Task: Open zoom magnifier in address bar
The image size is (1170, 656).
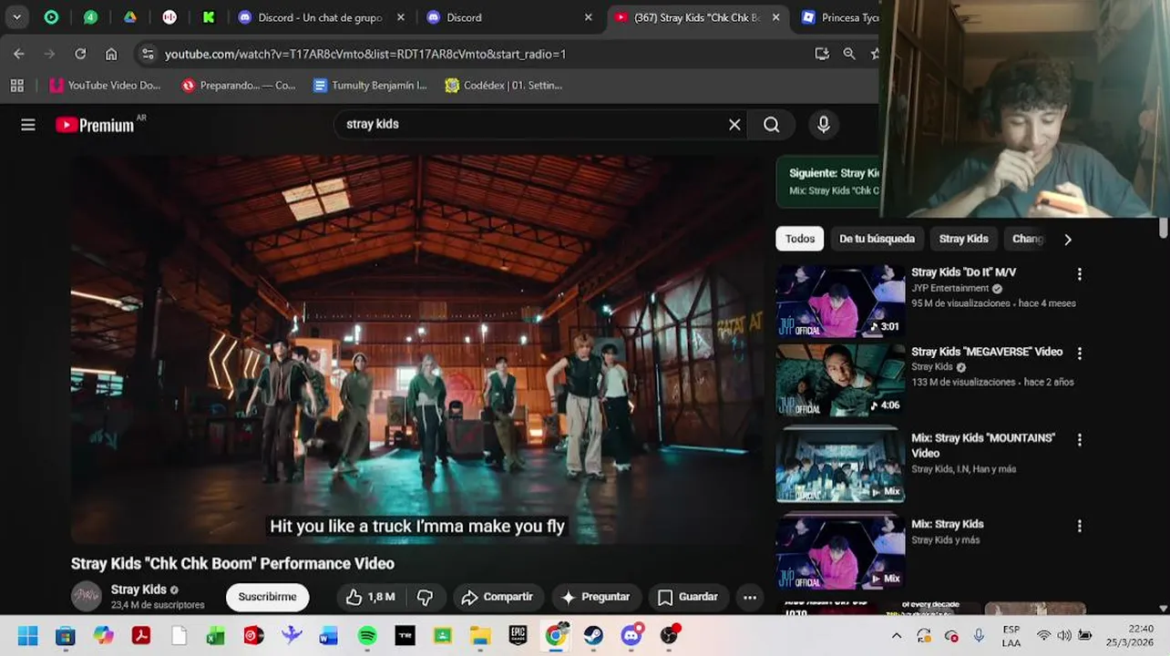Action: 849,54
